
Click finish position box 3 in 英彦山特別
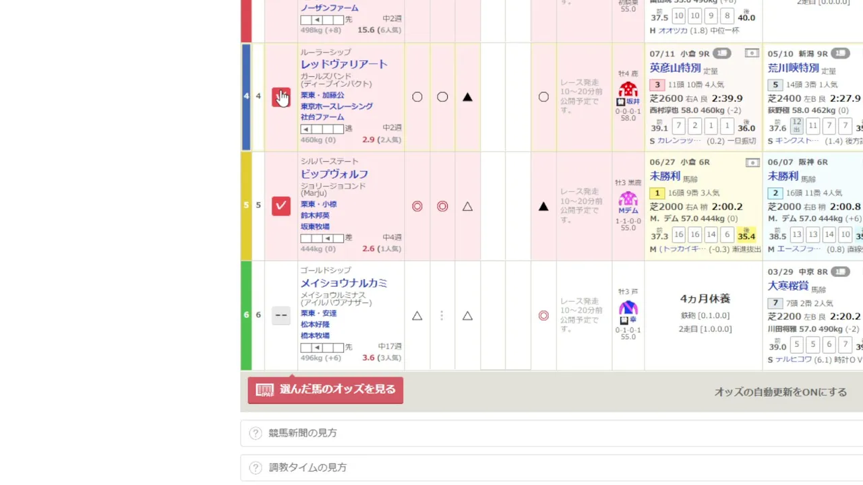[x=657, y=85]
